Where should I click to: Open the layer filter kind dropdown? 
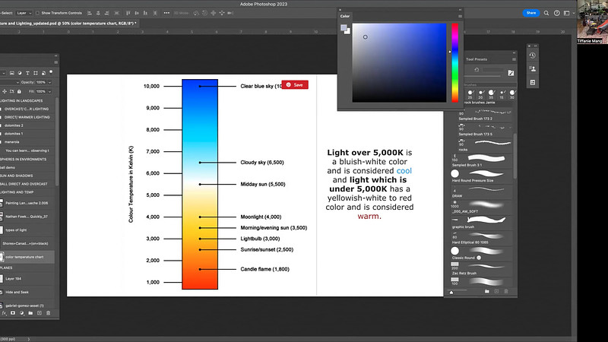pyautogui.click(x=3, y=73)
